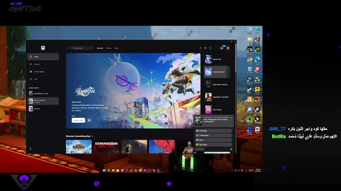Launch Fortnite from Quick Launch
This screenshot has height=191, width=341.
(43, 108)
